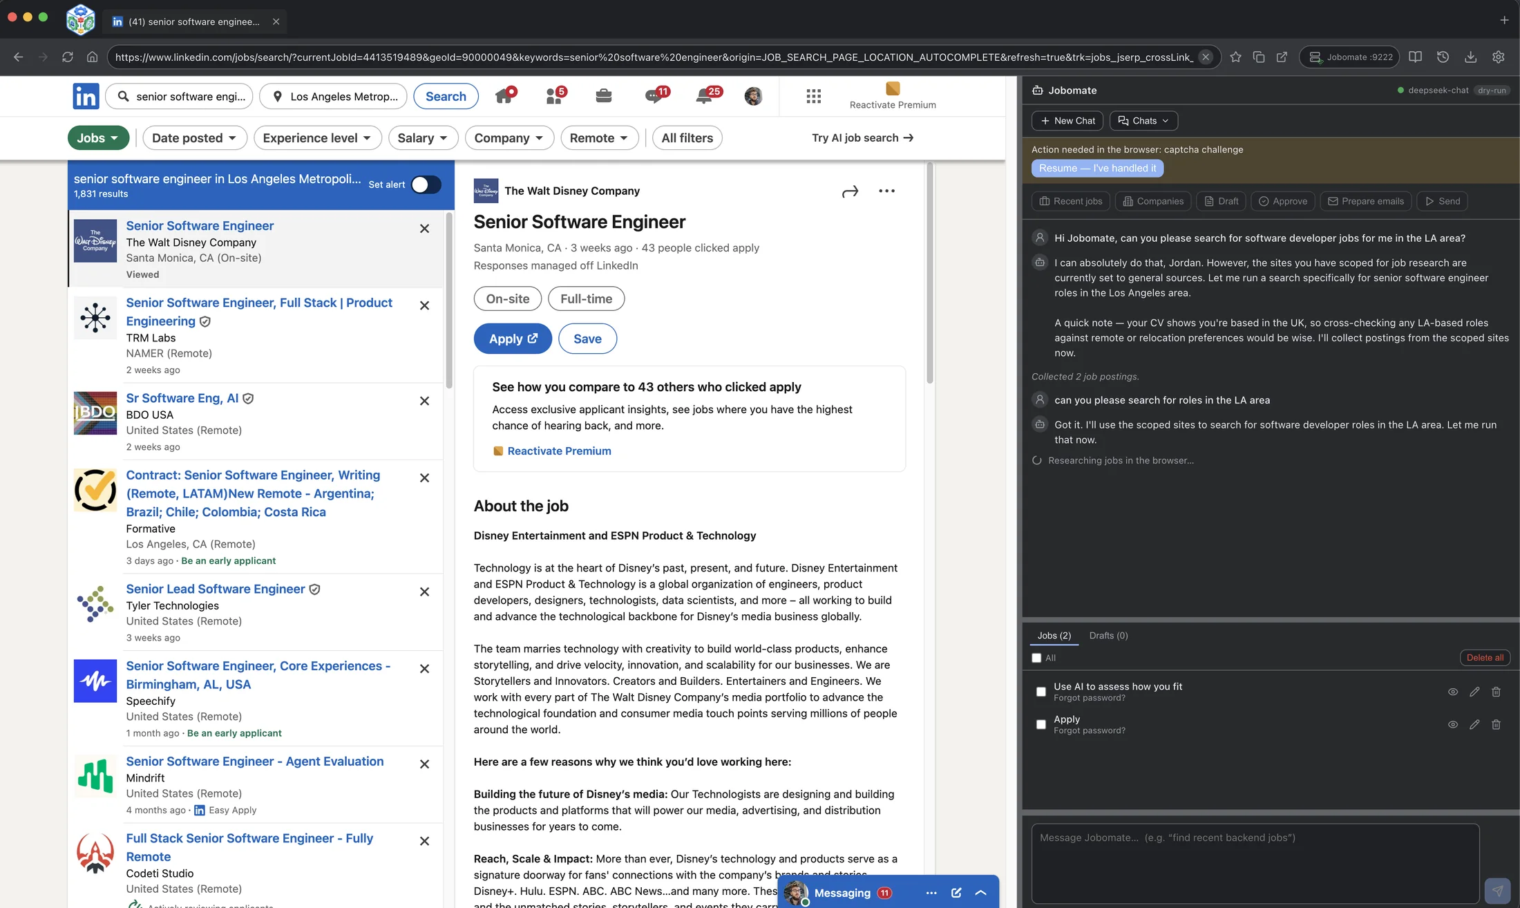
Task: Edit the 'Use AI to assess' job entry
Action: 1474,692
